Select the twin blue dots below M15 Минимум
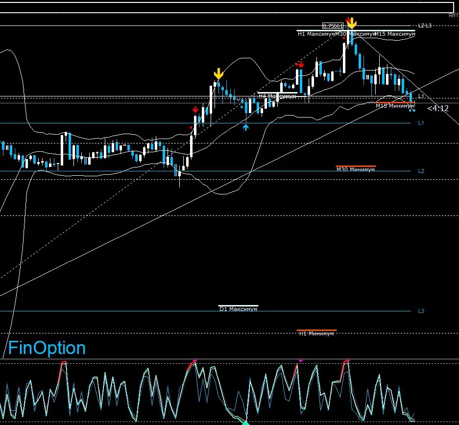 (412, 110)
